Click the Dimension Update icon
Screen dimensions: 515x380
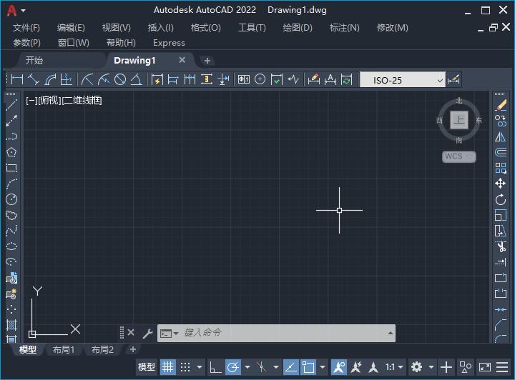pyautogui.click(x=346, y=80)
